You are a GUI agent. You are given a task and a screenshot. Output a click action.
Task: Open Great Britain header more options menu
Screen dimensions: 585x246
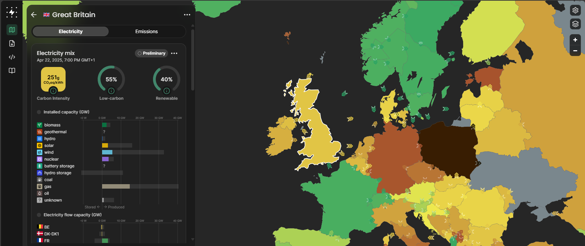[x=187, y=15]
